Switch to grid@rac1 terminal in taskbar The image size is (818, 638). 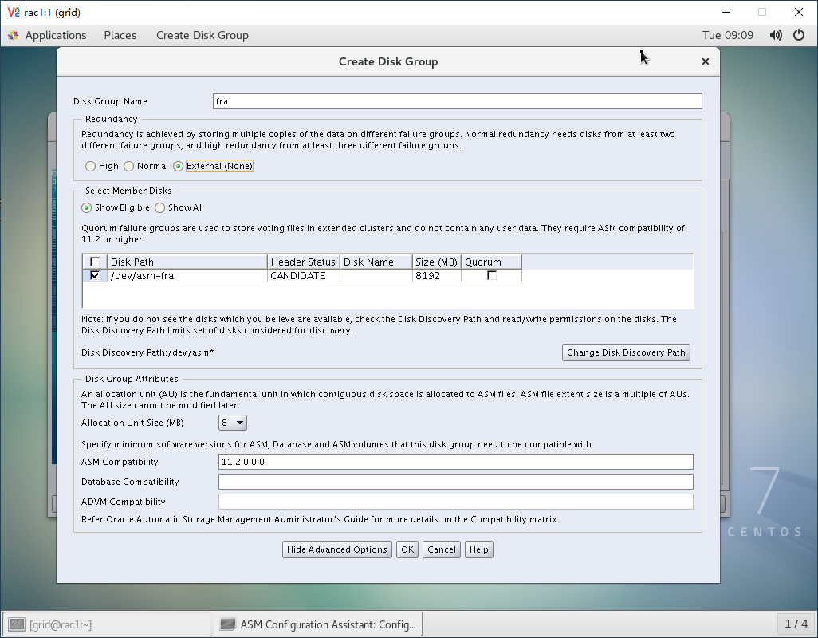pos(106,624)
